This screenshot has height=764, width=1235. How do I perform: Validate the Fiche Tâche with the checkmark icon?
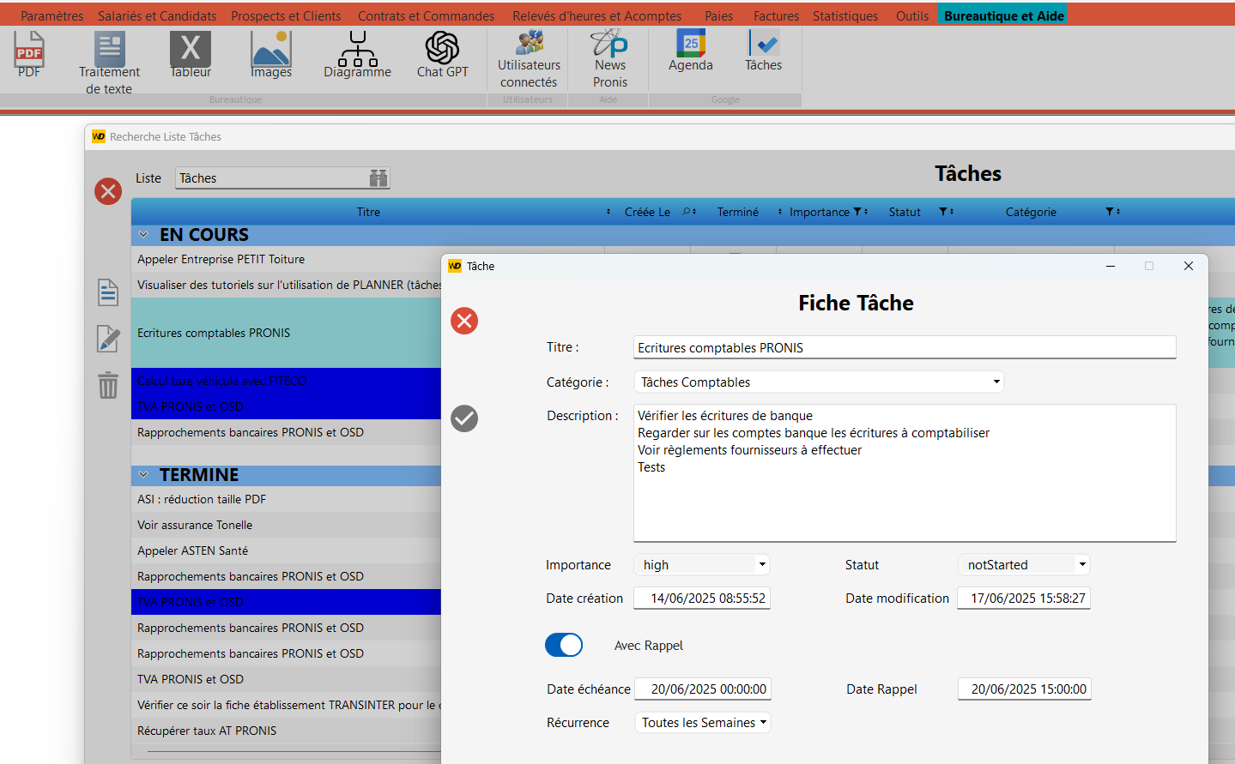(x=464, y=418)
